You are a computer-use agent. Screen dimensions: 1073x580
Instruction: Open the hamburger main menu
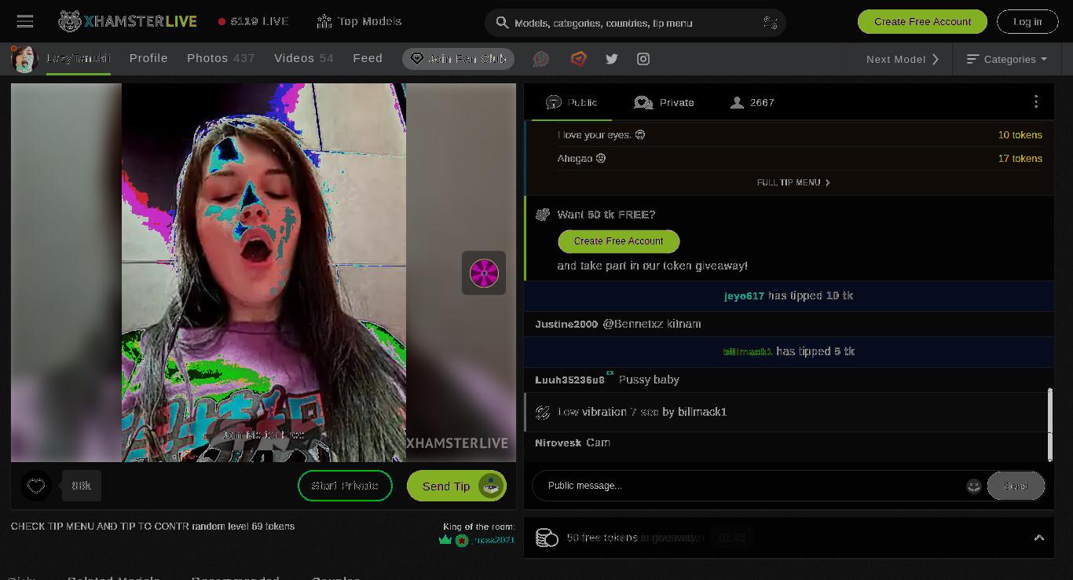pyautogui.click(x=25, y=22)
